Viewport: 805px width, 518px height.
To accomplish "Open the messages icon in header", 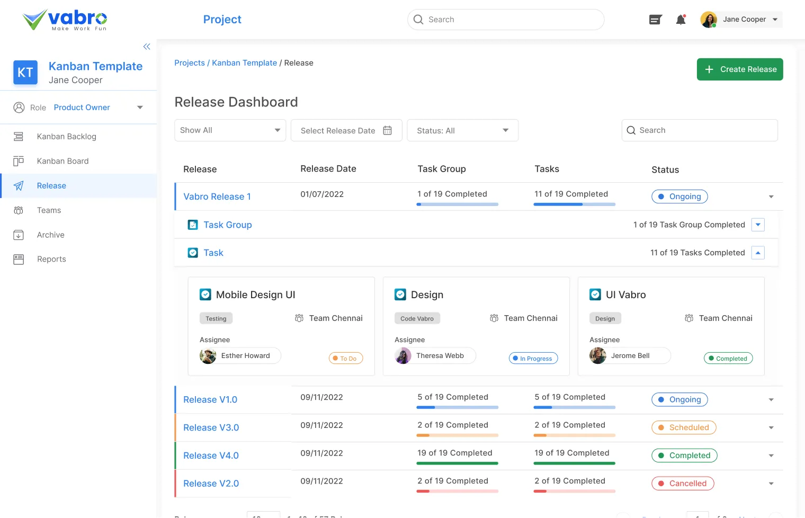I will click(656, 20).
